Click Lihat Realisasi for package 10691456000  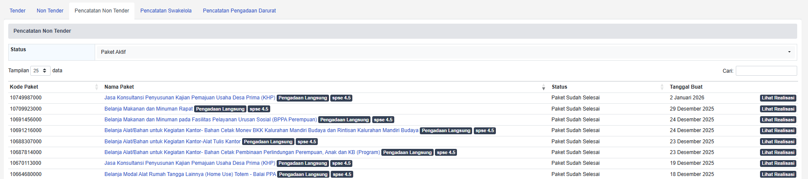778,120
